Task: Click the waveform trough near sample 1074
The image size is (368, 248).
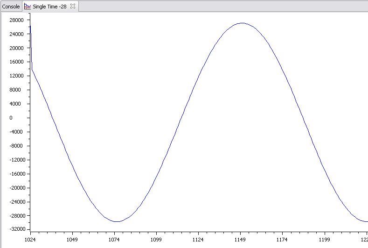Action: tap(117, 221)
